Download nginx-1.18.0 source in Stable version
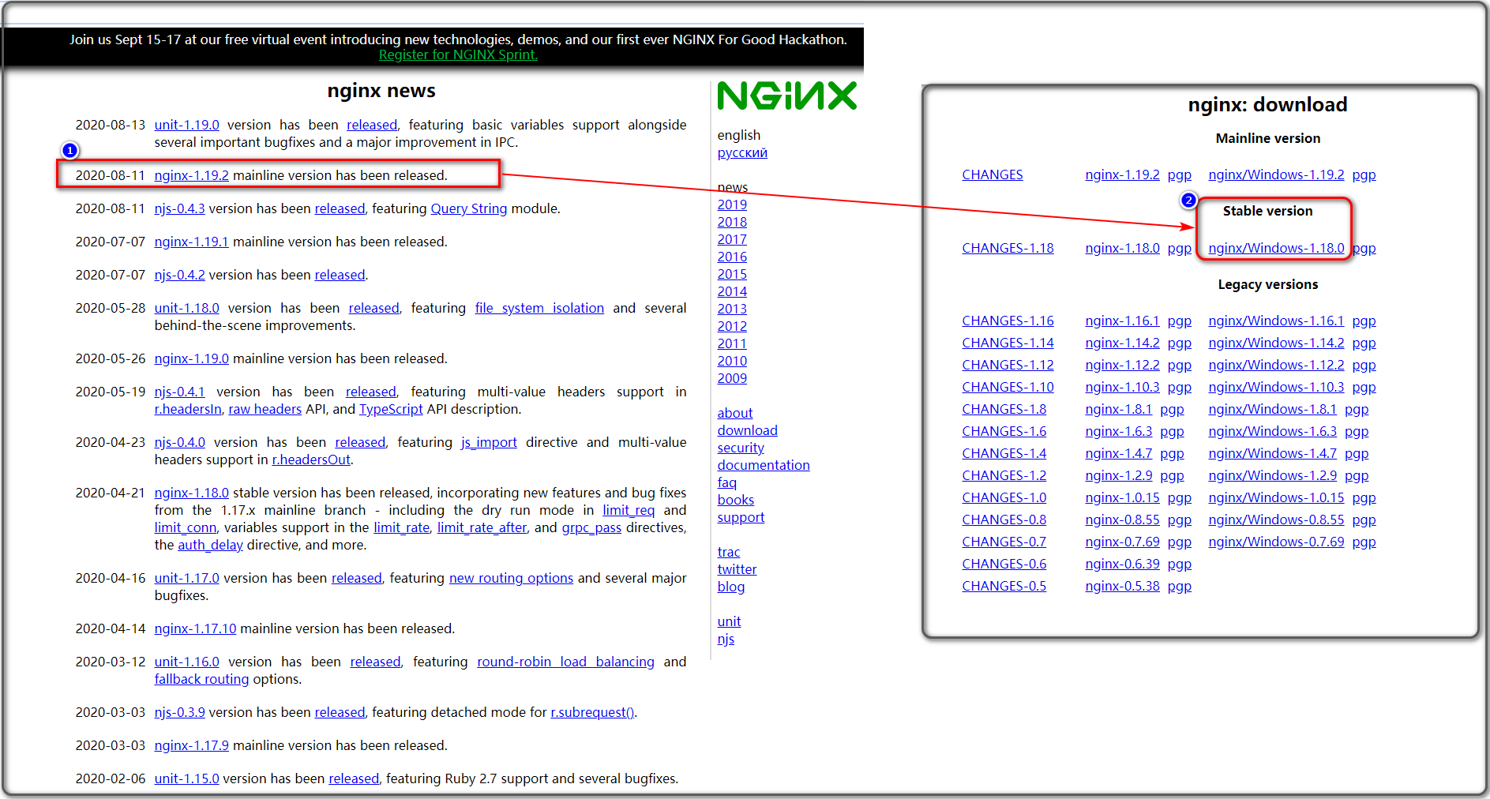This screenshot has width=1490, height=799. (1122, 248)
